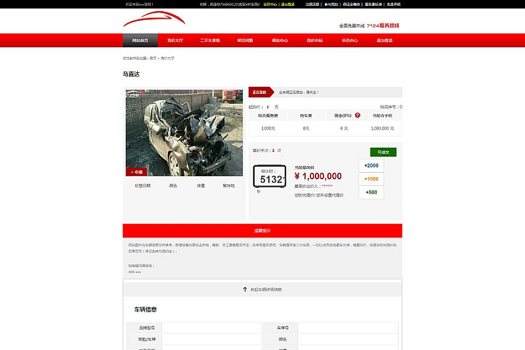The image size is (525, 350).
Task: Click the up arrow icon beside 收起车辆详细信息
Action: [245, 289]
